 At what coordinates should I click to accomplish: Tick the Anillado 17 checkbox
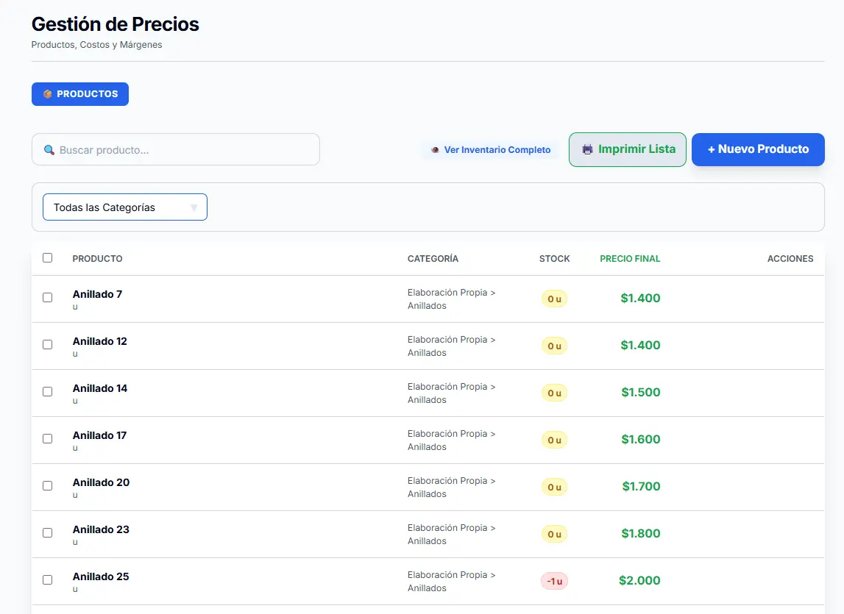point(47,438)
